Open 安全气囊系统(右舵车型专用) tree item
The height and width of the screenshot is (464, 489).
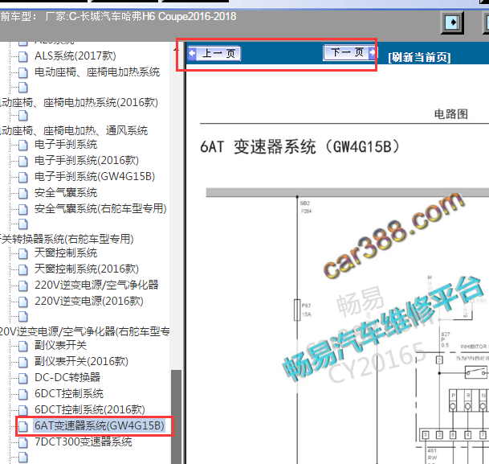[100, 208]
